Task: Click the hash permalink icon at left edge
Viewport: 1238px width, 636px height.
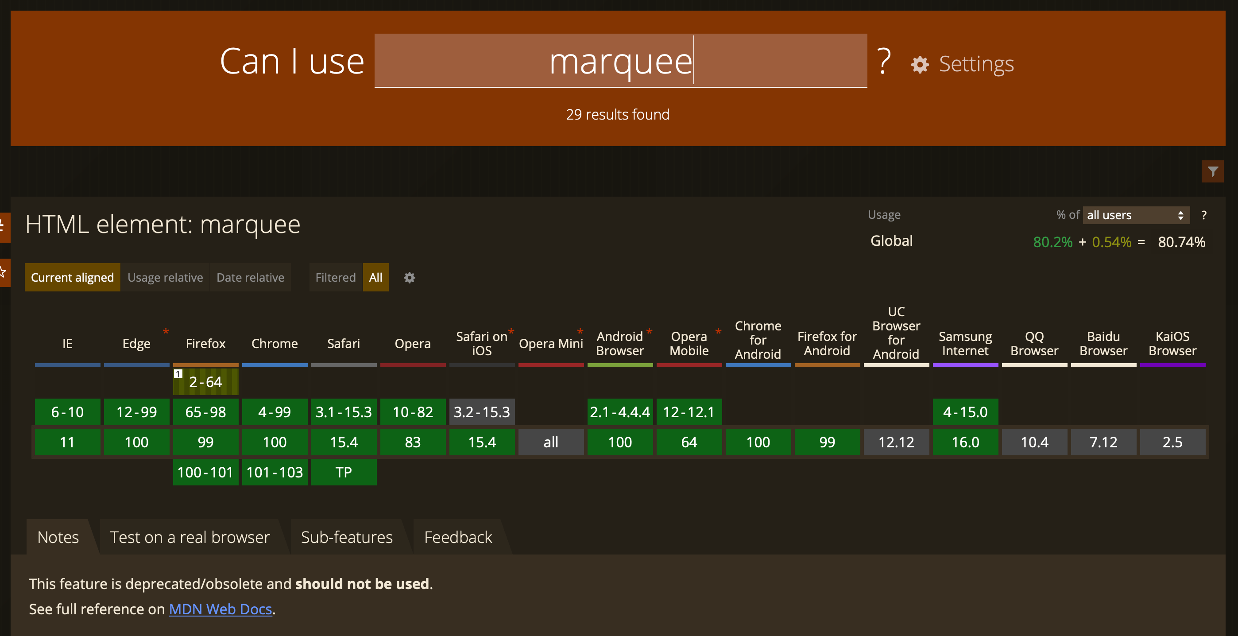Action: point(4,227)
